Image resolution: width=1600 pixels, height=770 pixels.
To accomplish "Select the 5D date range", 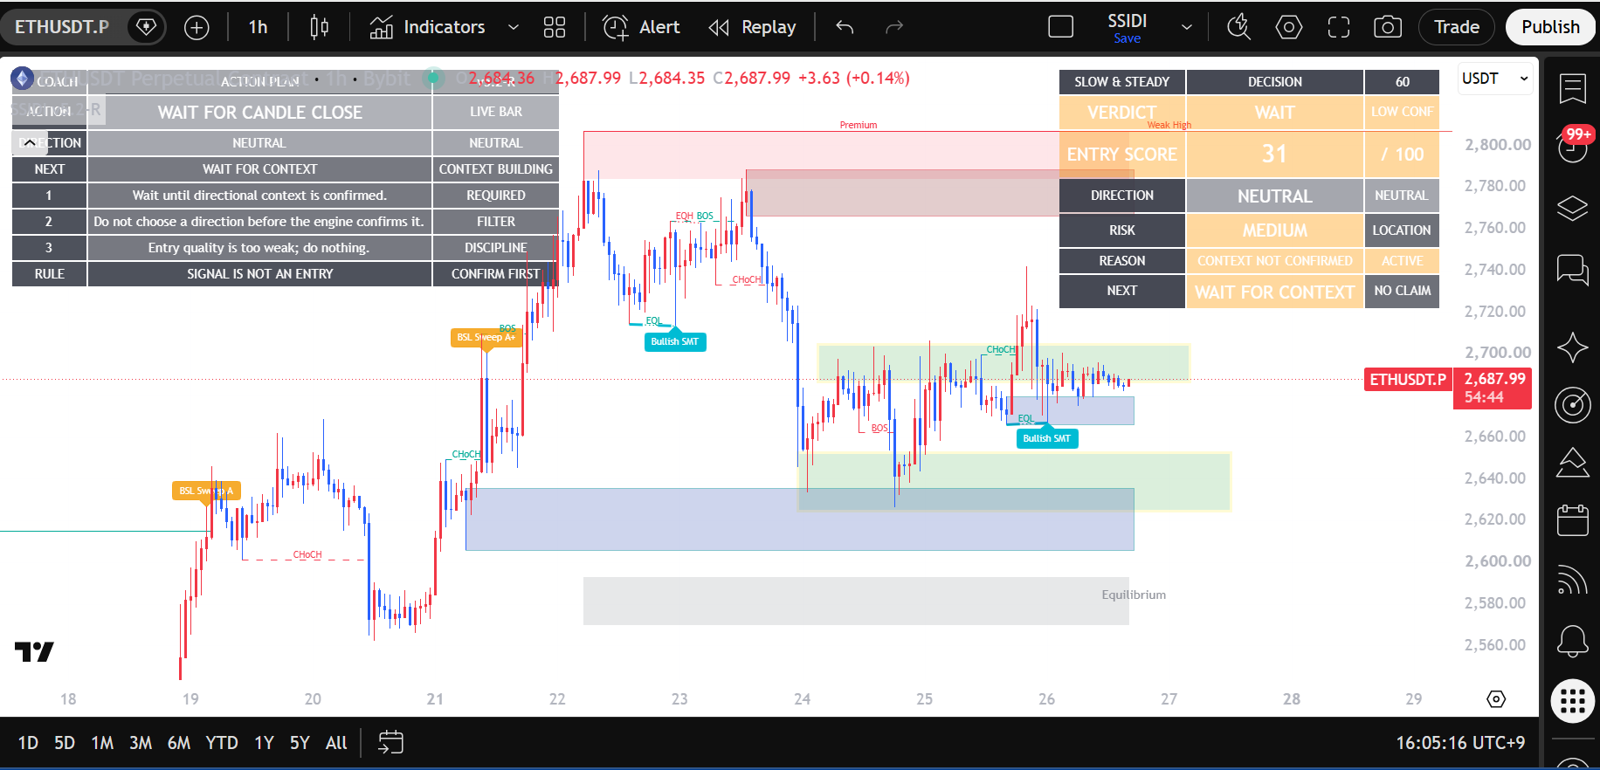I will (x=65, y=743).
